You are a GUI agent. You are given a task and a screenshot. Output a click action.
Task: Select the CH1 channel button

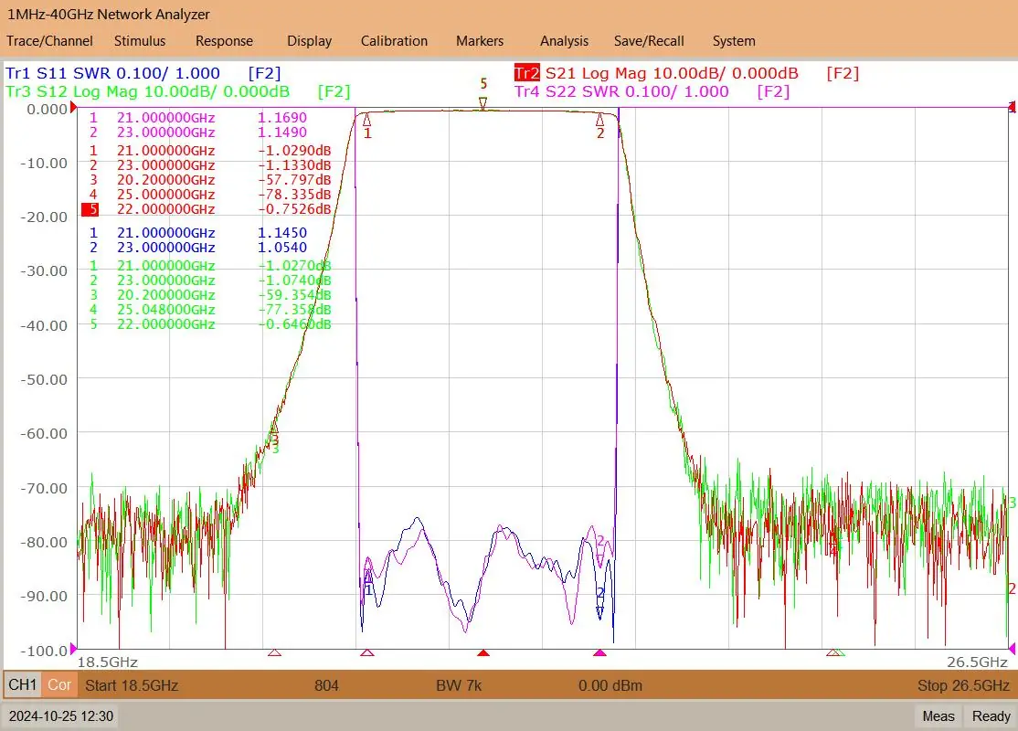pyautogui.click(x=23, y=684)
